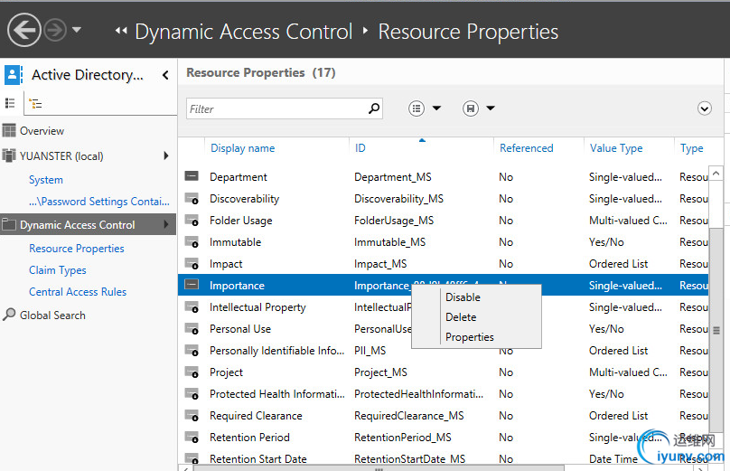Collapse the navigation pane with the chevron
This screenshot has width=730, height=471.
click(165, 75)
